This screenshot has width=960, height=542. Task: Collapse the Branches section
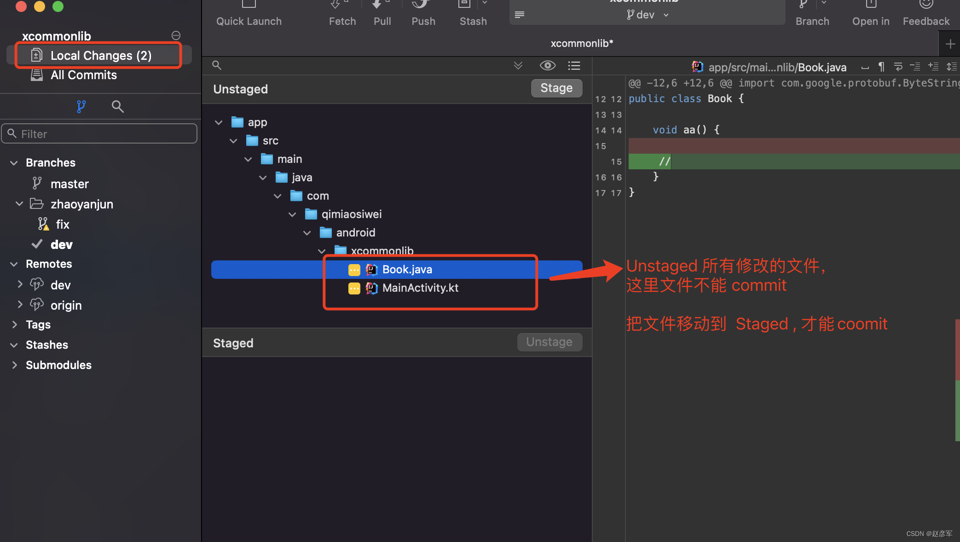(14, 163)
